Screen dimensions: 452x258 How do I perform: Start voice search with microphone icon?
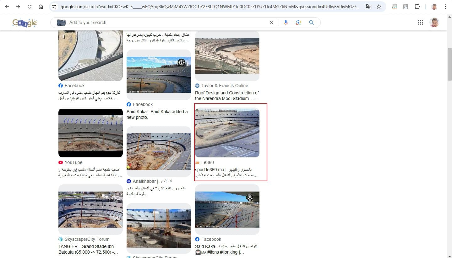tap(286, 23)
